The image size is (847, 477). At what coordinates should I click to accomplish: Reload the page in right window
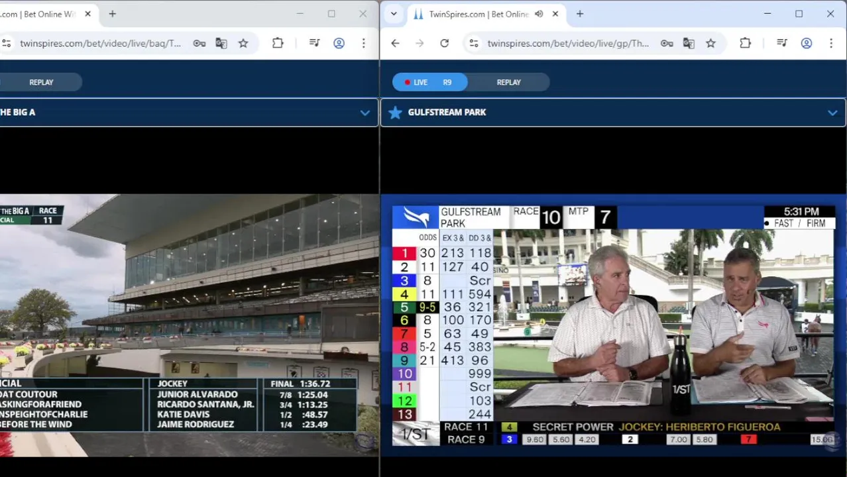(444, 43)
